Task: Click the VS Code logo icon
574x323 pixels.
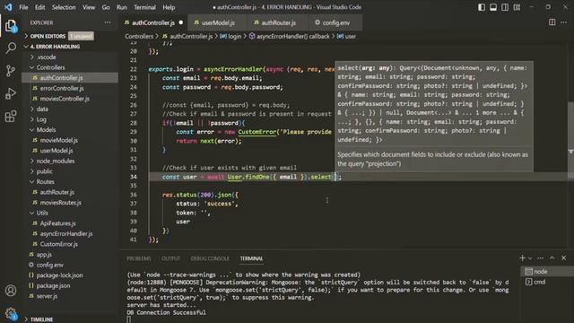Action: coord(8,7)
